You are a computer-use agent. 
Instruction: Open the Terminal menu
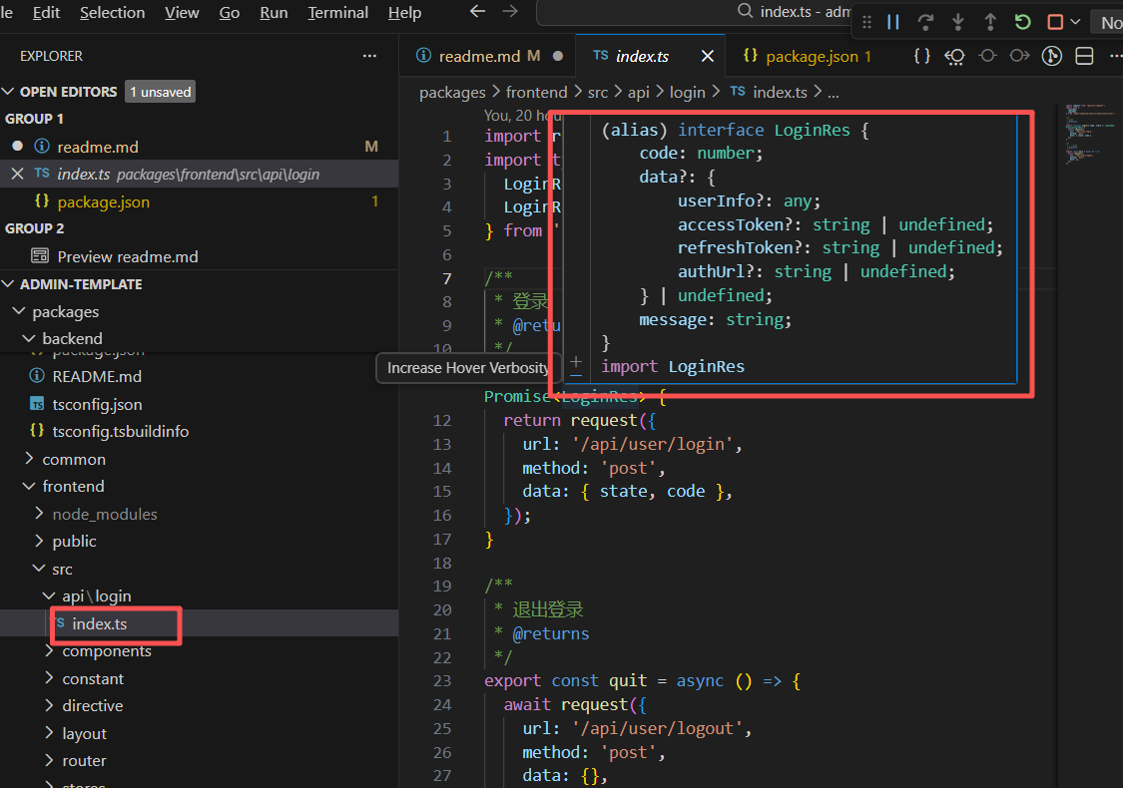tap(338, 13)
